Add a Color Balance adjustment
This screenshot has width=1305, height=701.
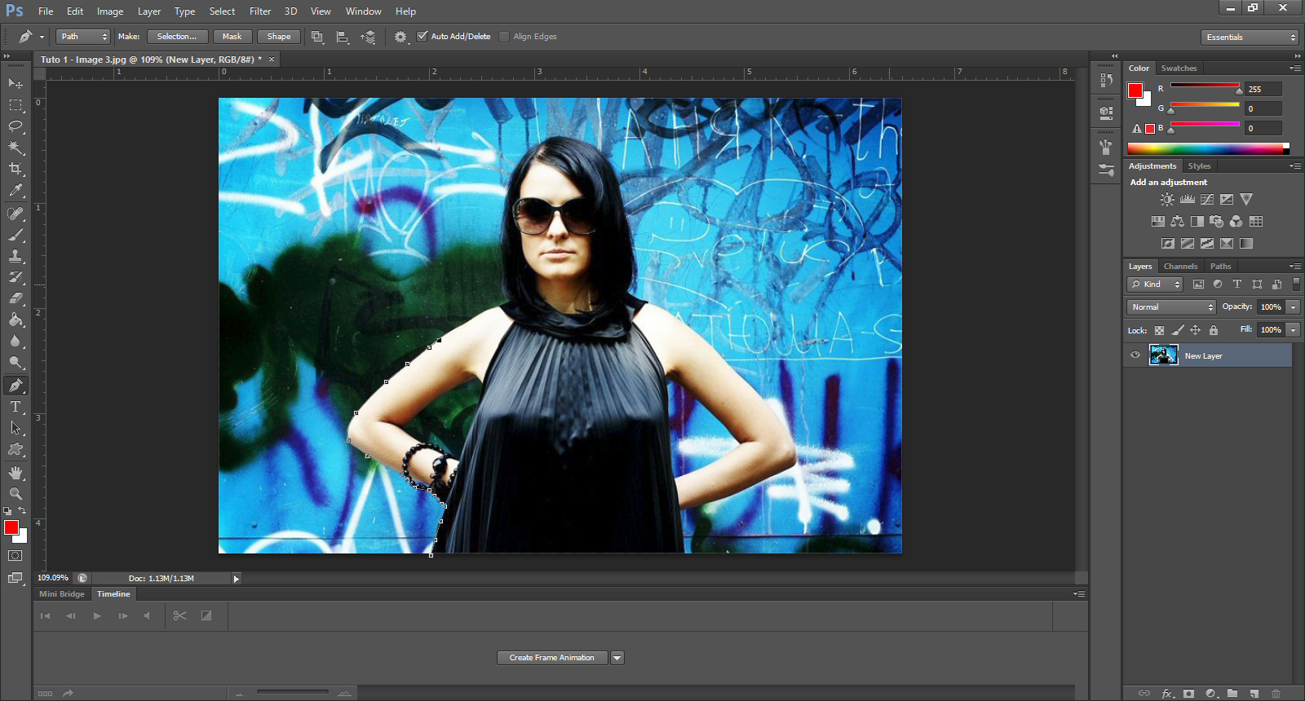pyautogui.click(x=1177, y=222)
